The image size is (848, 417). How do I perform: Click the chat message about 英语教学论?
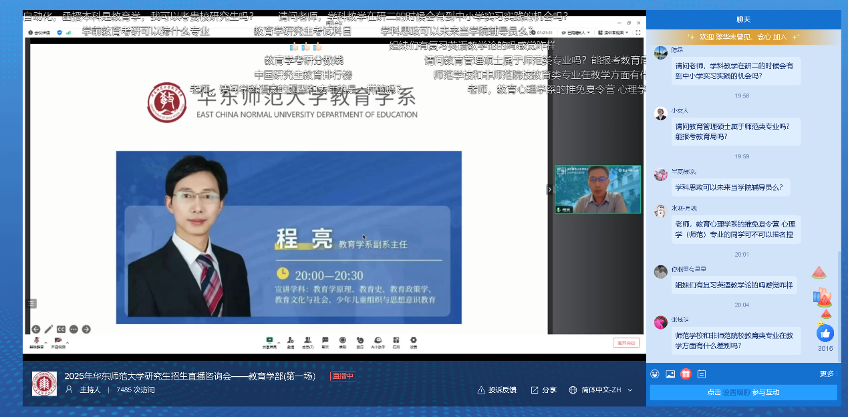[x=734, y=285]
